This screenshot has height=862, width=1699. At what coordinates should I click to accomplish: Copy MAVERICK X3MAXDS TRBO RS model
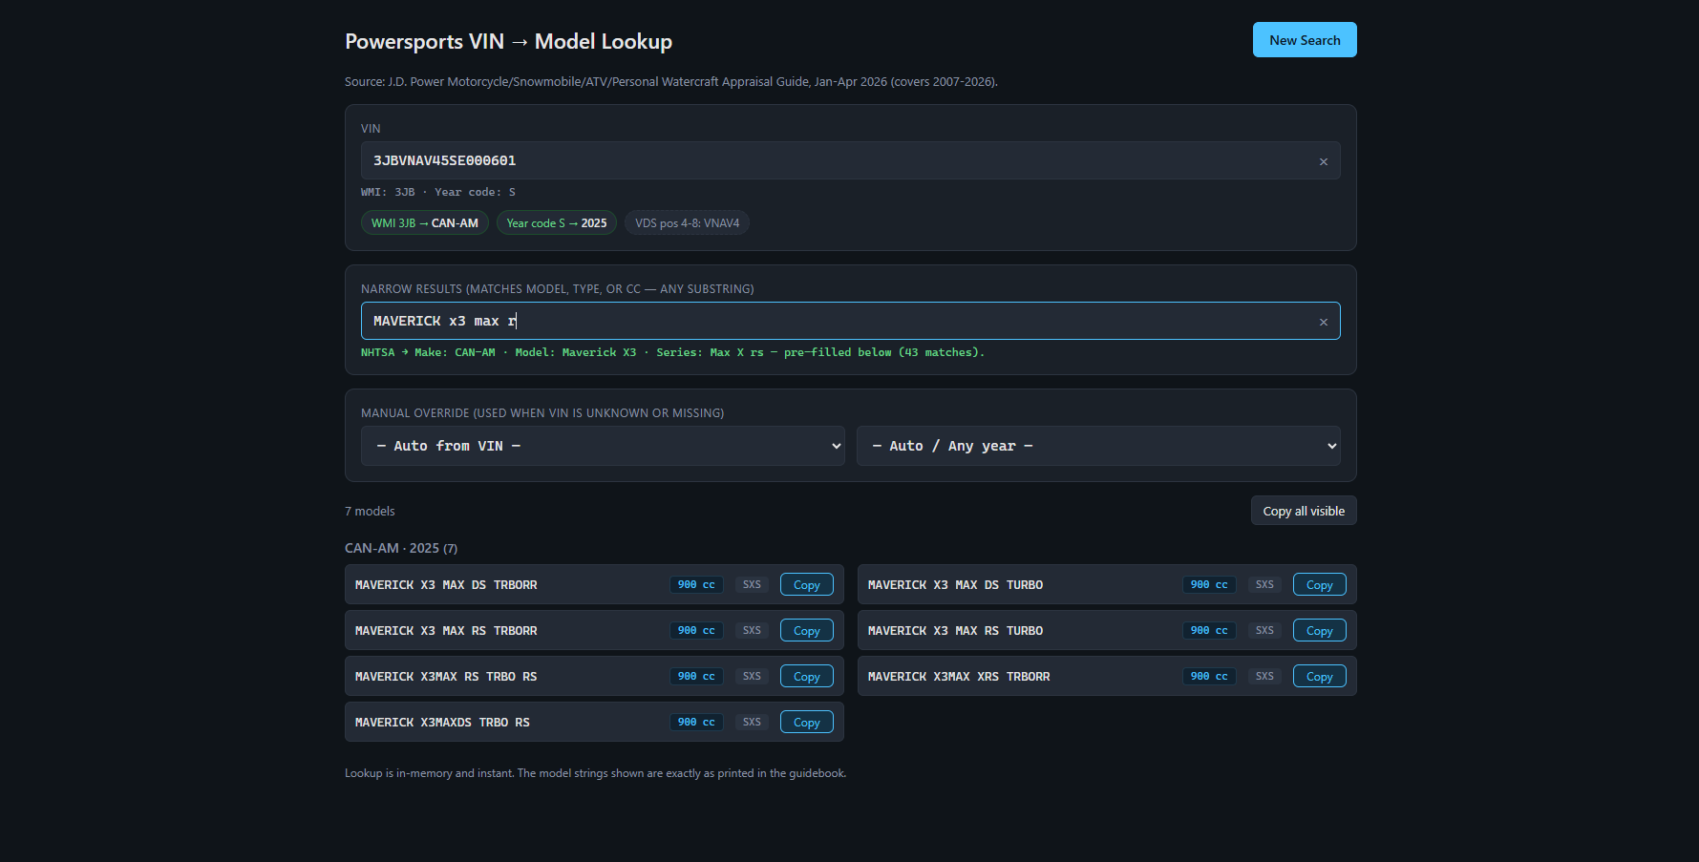click(x=806, y=723)
